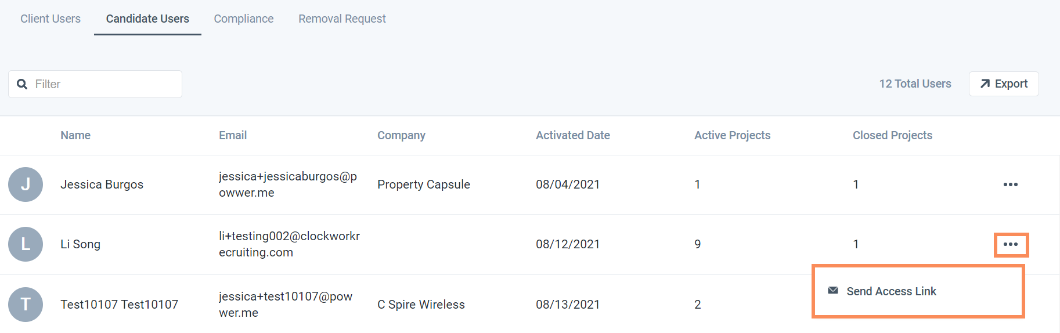
Task: Go to the Removal Request tab
Action: pyautogui.click(x=342, y=19)
